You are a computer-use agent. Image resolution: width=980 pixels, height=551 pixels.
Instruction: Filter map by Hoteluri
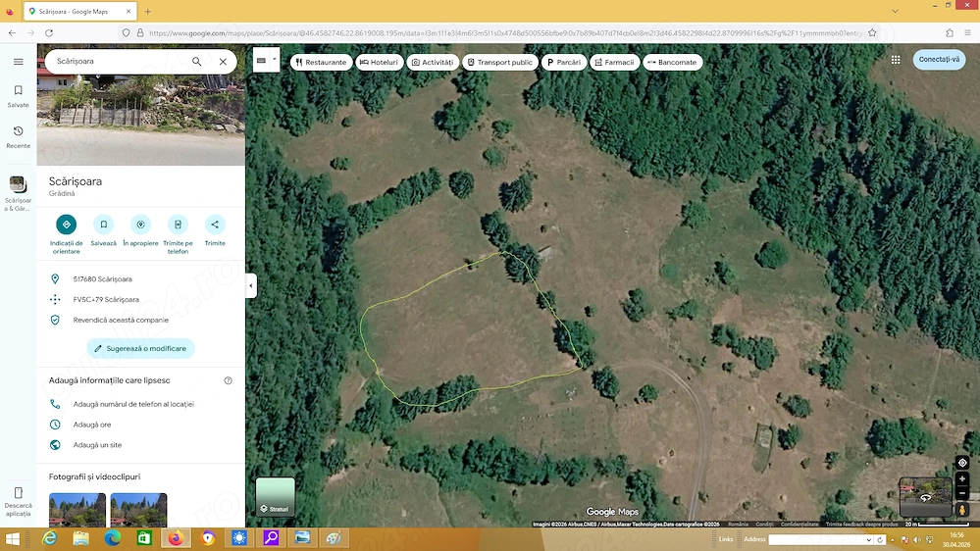(x=380, y=62)
